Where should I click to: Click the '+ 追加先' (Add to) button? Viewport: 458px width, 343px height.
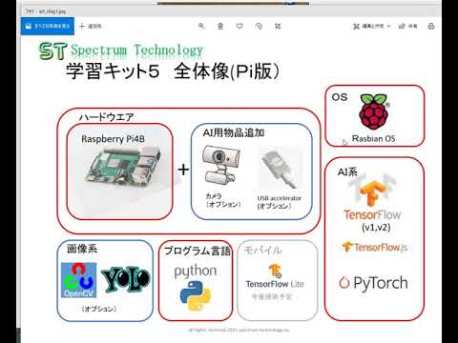click(91, 26)
